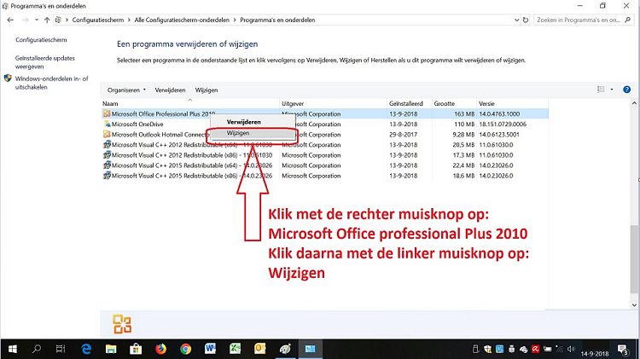Choose Verwijderen in the context menu

click(x=244, y=122)
